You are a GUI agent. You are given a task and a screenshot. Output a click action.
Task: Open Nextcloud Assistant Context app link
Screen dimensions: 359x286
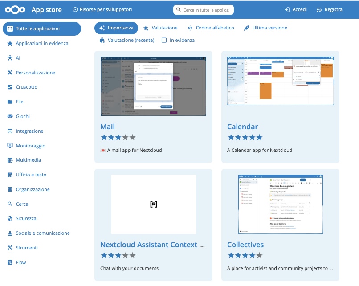click(x=152, y=245)
